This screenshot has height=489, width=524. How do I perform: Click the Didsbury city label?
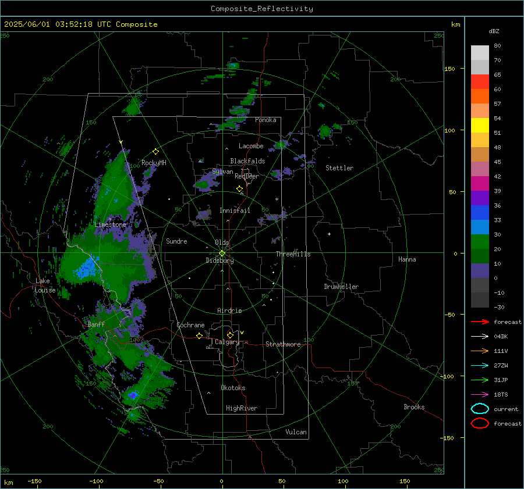(x=219, y=260)
